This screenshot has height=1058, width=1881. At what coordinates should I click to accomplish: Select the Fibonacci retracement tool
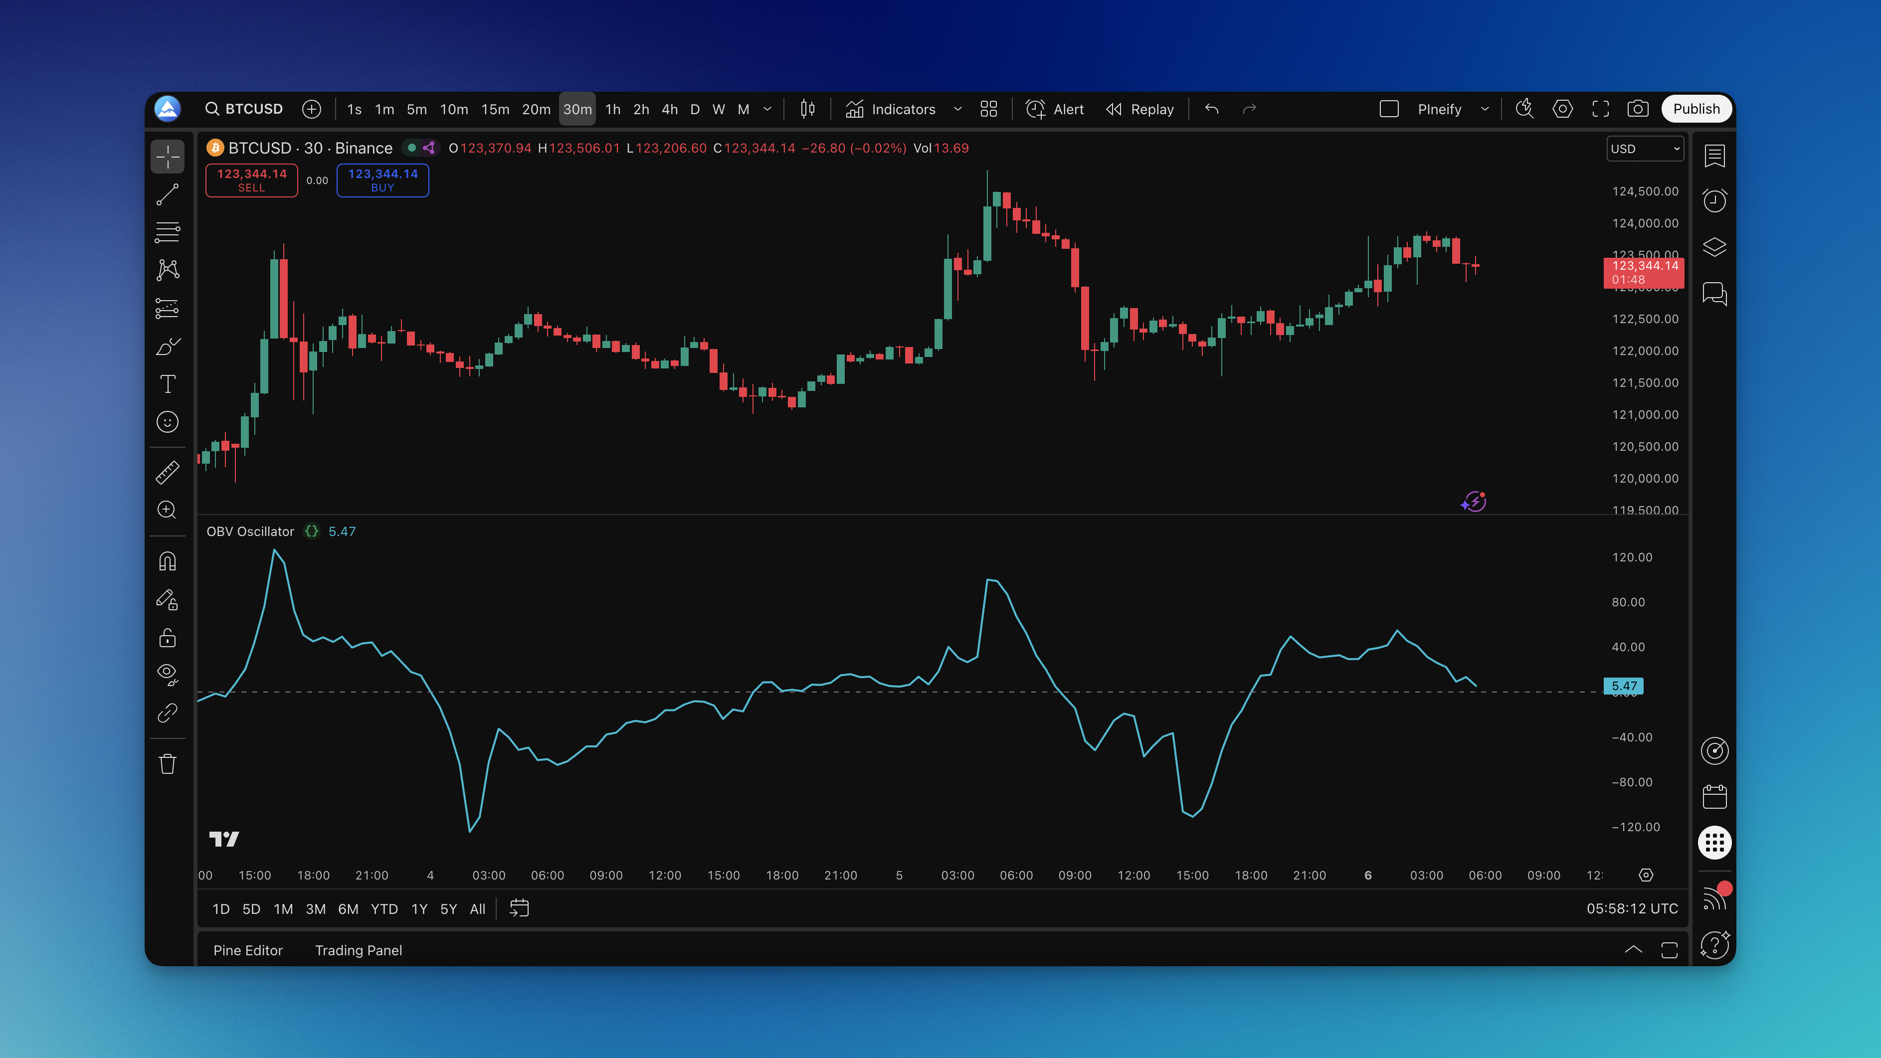click(167, 232)
